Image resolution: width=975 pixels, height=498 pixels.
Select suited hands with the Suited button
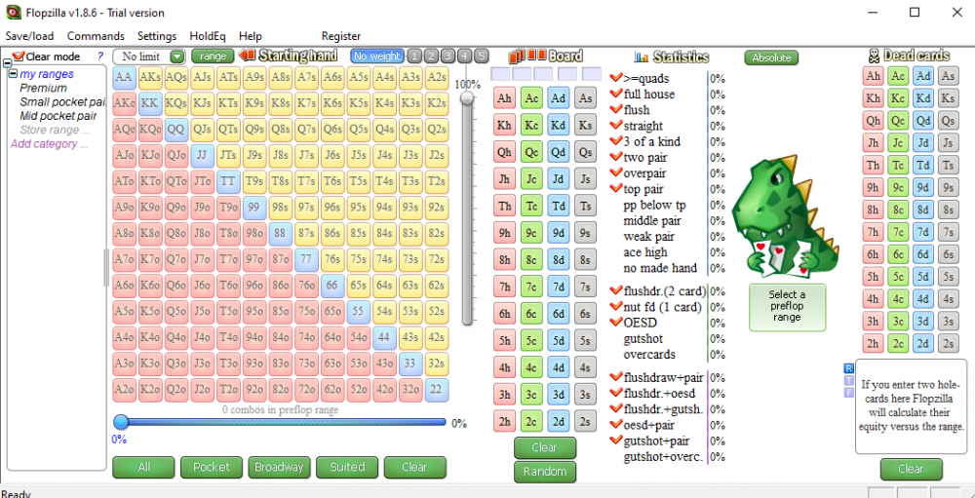(347, 467)
